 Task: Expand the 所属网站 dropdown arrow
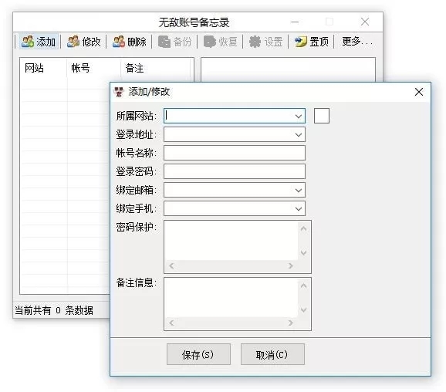tap(299, 116)
